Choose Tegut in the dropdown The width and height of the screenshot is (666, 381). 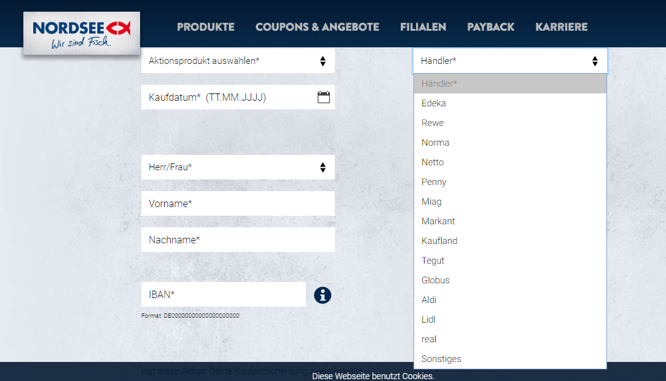pyautogui.click(x=510, y=261)
